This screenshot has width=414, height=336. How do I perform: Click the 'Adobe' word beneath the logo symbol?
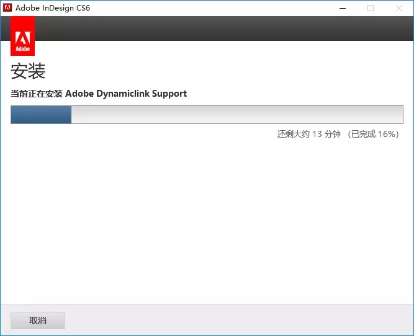(23, 48)
